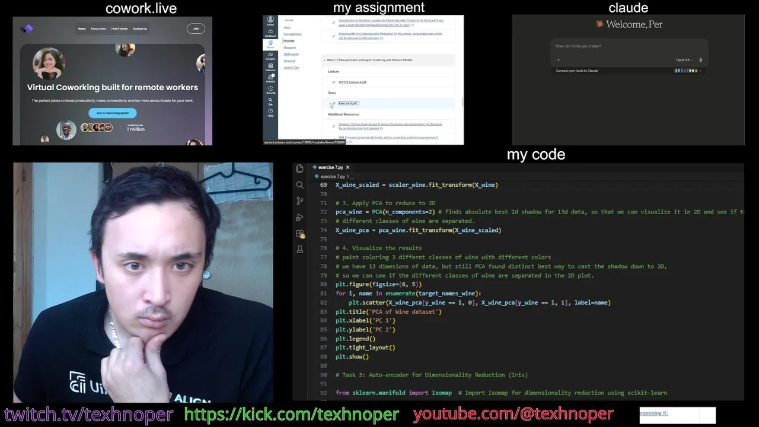Click attachment icon beside IKT112 Lecture 8.pdf

[334, 82]
